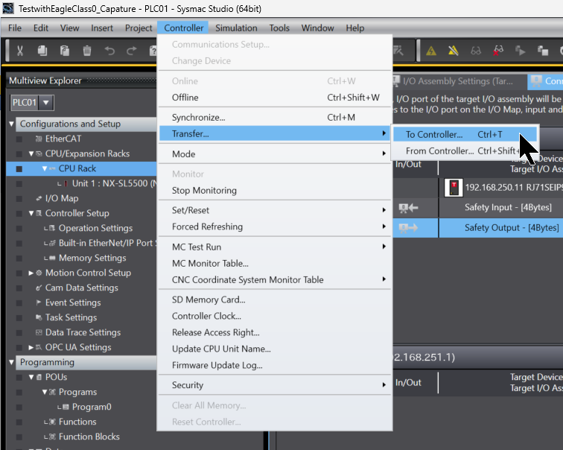
Task: Expand the OPC UA Settings node
Action: pyautogui.click(x=31, y=347)
